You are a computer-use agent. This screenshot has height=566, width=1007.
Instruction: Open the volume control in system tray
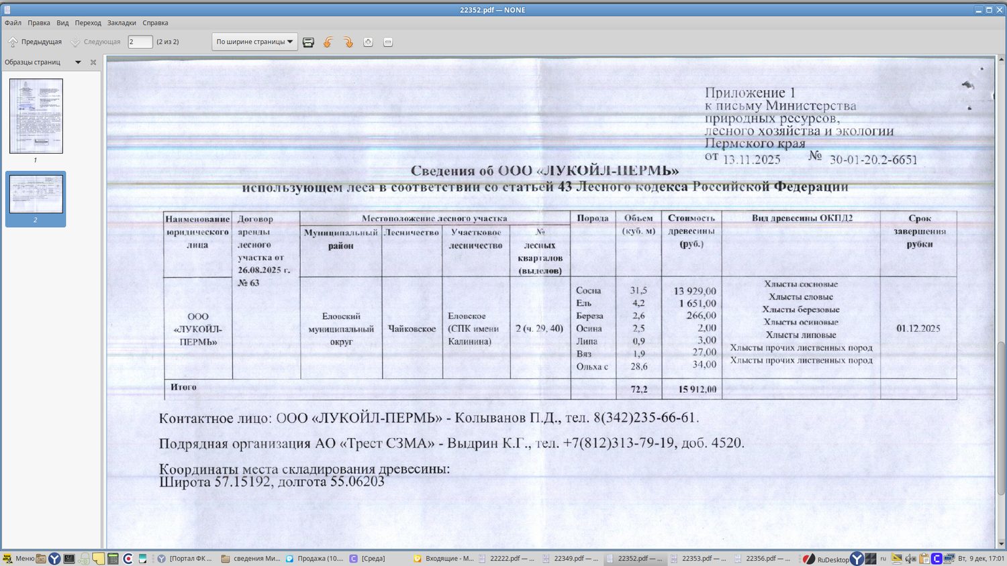click(x=910, y=559)
